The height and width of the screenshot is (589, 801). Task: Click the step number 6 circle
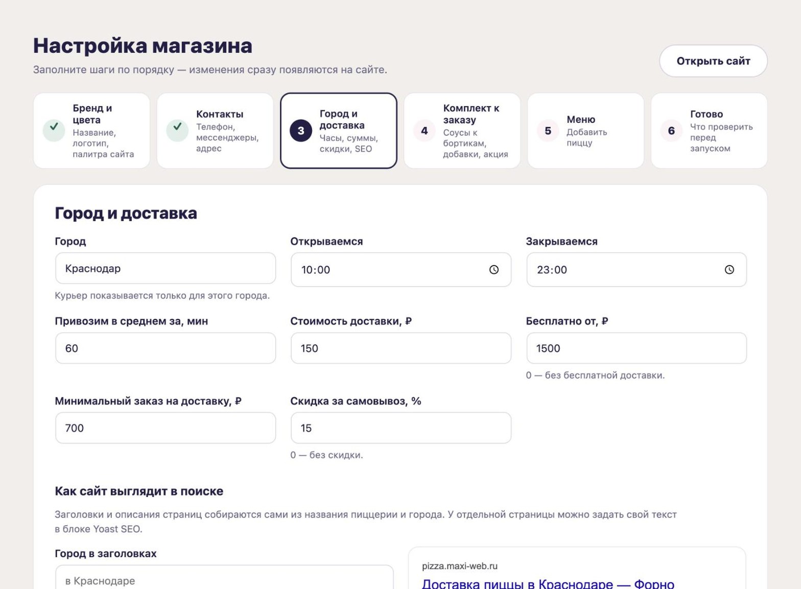point(671,131)
